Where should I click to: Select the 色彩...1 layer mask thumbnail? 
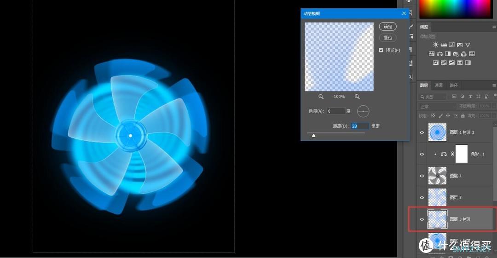[x=462, y=154]
